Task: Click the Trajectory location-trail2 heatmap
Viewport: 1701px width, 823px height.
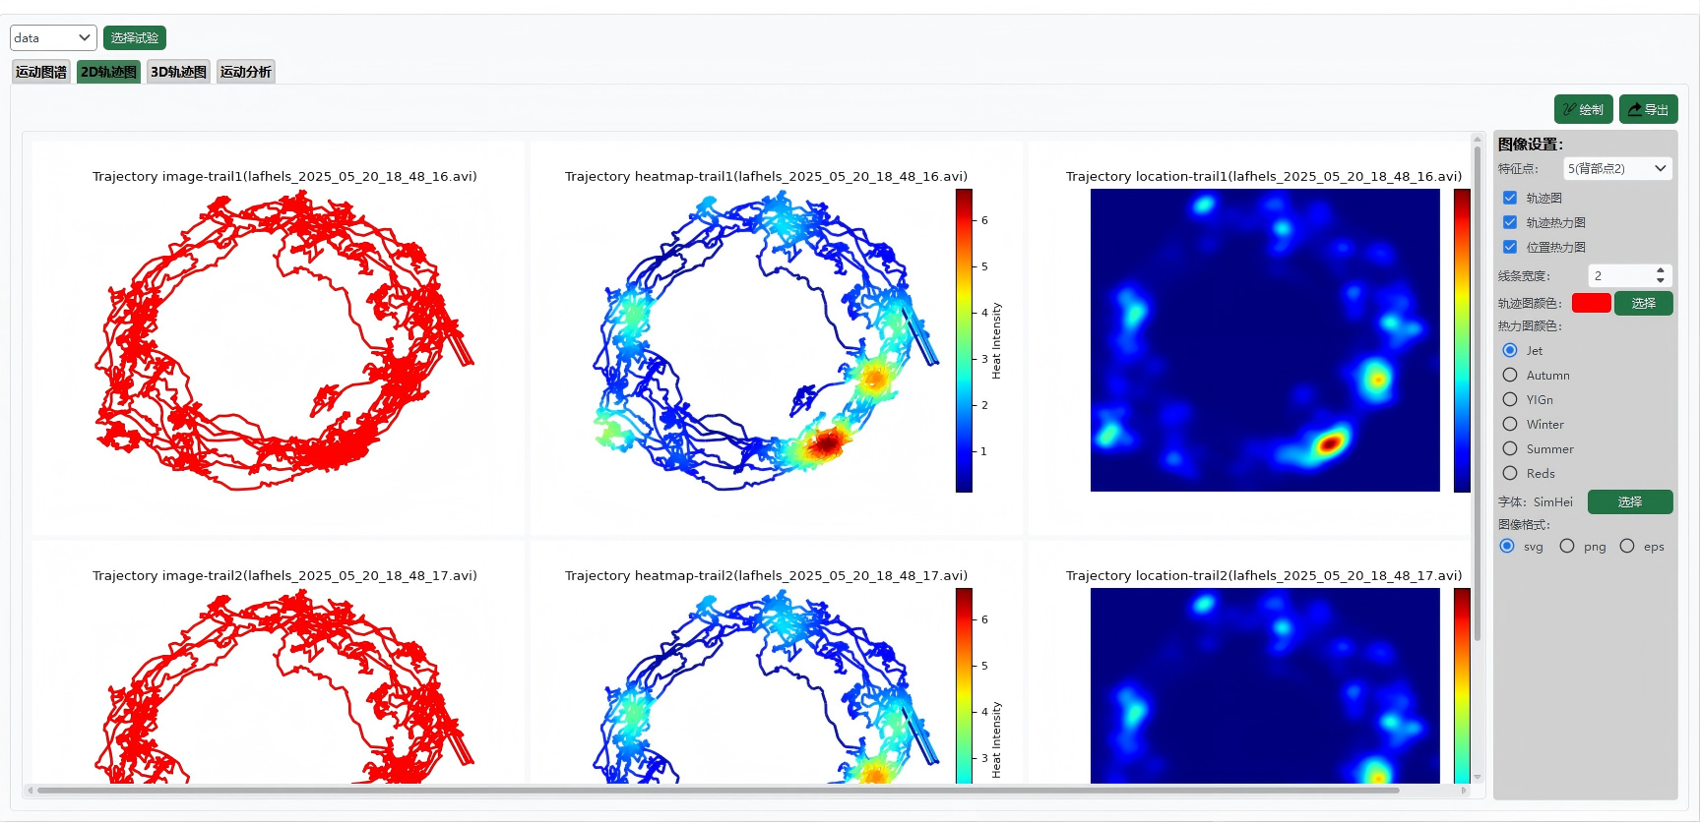Action: (1265, 686)
